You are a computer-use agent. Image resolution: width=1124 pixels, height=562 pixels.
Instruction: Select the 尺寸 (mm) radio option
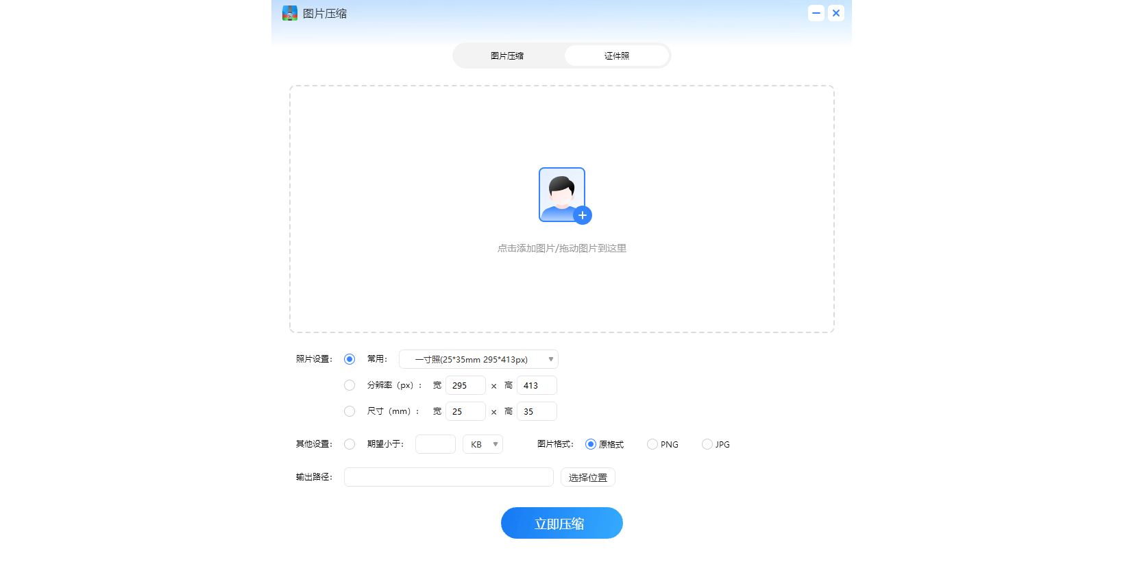click(350, 411)
